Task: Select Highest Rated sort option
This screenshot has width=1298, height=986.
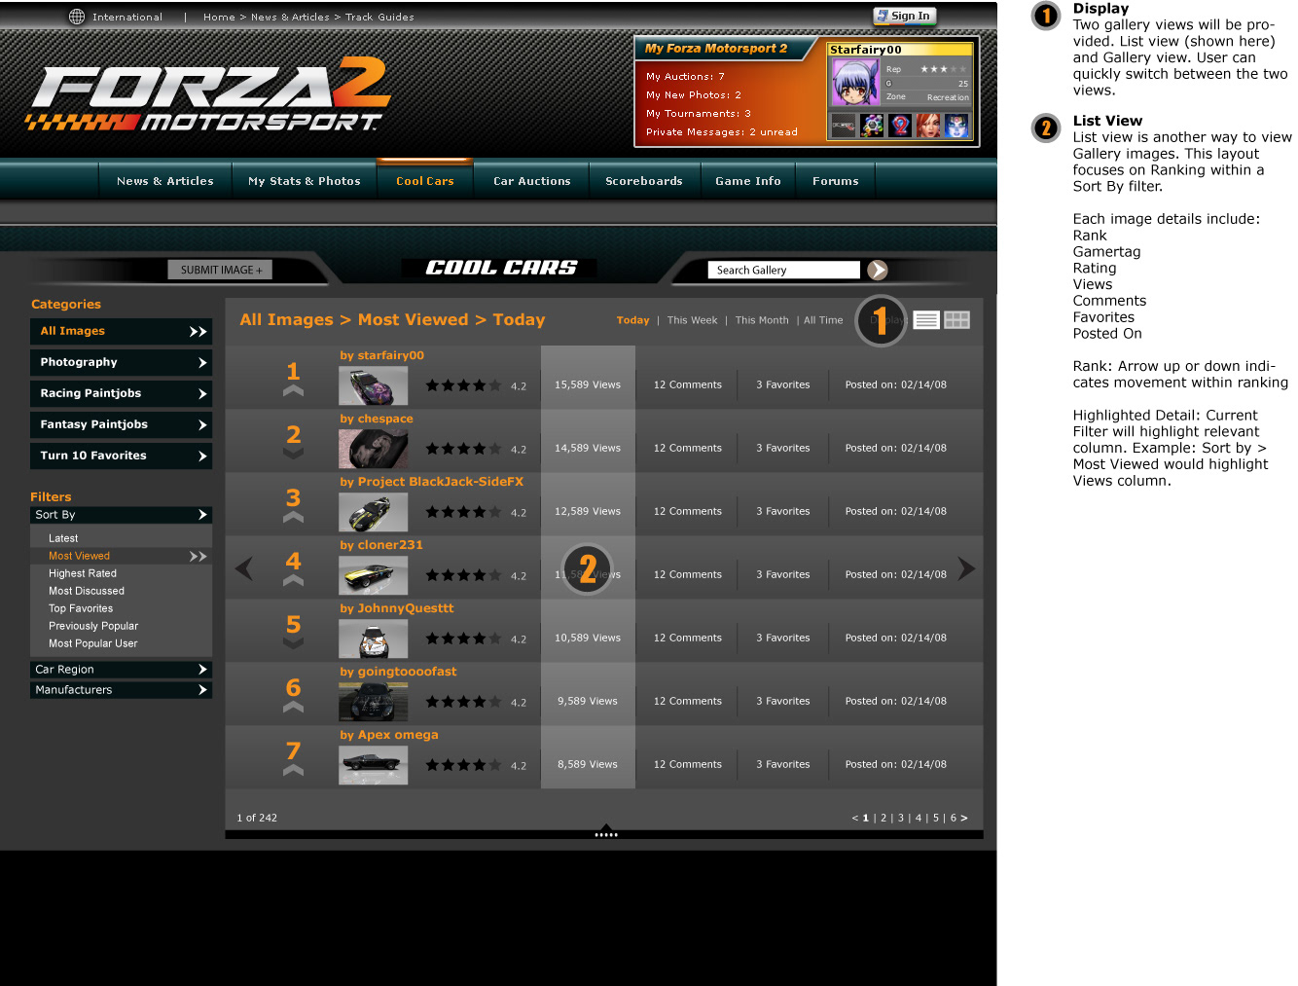Action: [83, 573]
